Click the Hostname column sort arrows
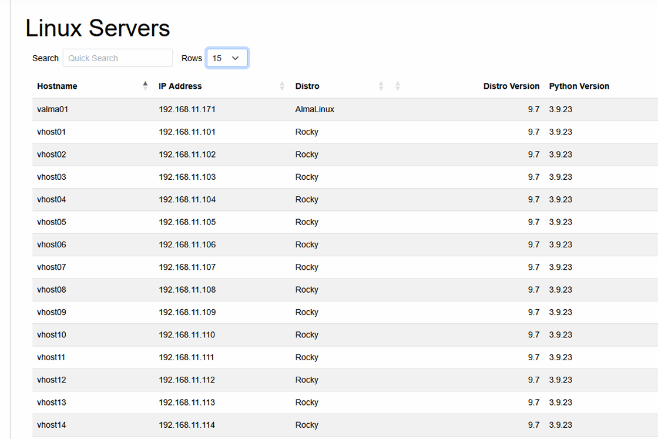 click(x=145, y=86)
